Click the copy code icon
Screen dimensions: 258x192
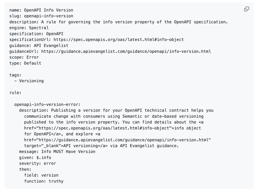tap(246, 9)
